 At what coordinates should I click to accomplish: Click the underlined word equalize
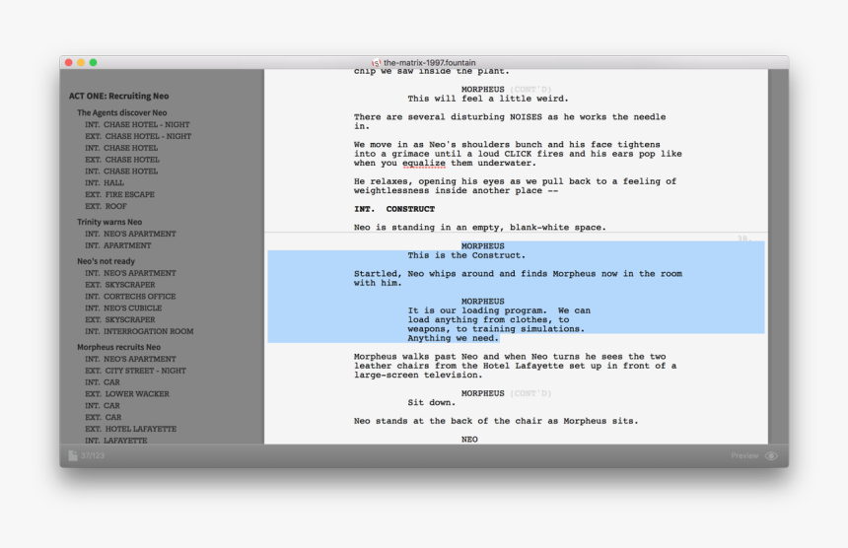click(424, 164)
